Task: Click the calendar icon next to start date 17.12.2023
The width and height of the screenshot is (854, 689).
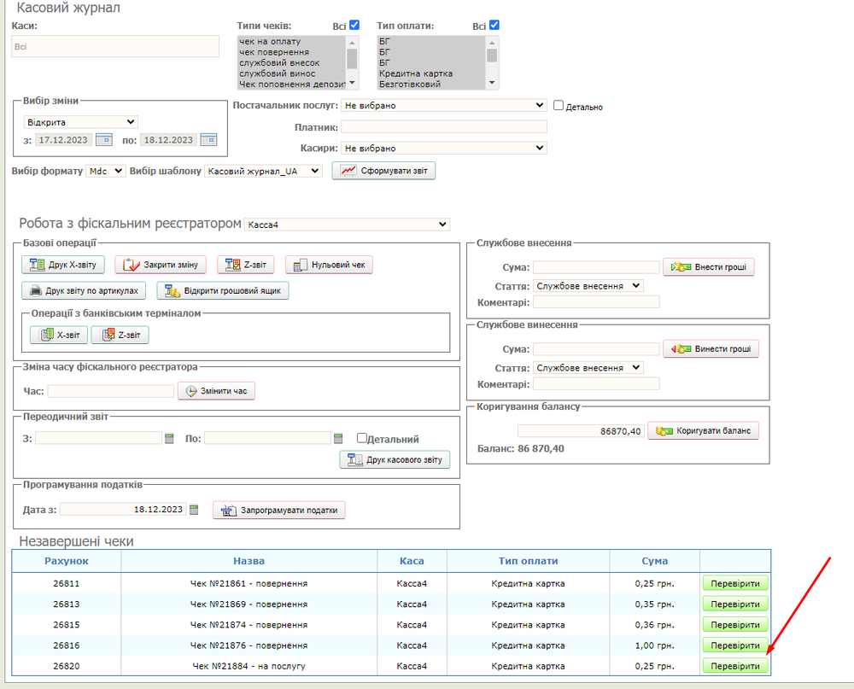Action: [103, 140]
